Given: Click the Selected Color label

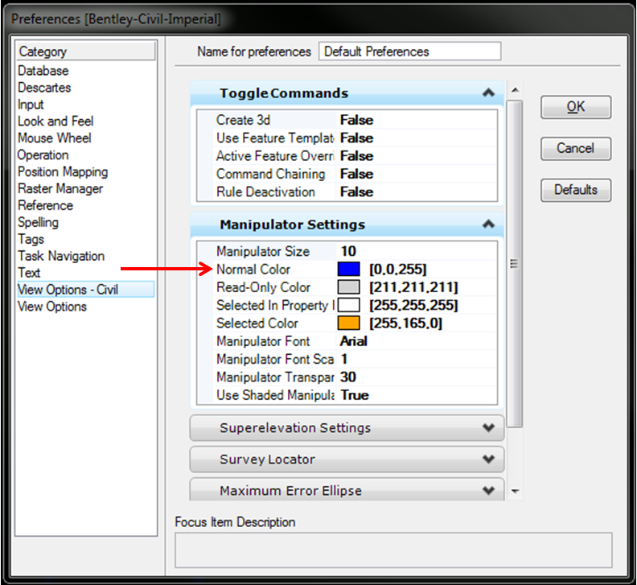Looking at the screenshot, I should (x=257, y=323).
